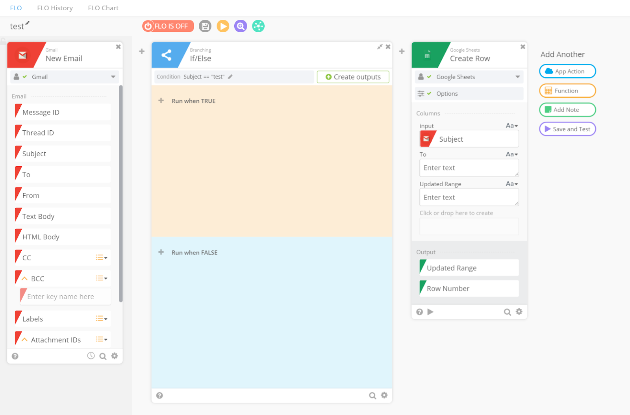Open Gmail card settings gear
Viewport: 630px width, 415px height.
click(x=115, y=356)
